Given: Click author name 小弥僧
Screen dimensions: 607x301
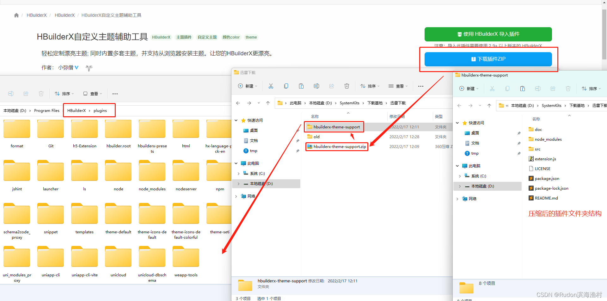Looking at the screenshot, I should [66, 67].
